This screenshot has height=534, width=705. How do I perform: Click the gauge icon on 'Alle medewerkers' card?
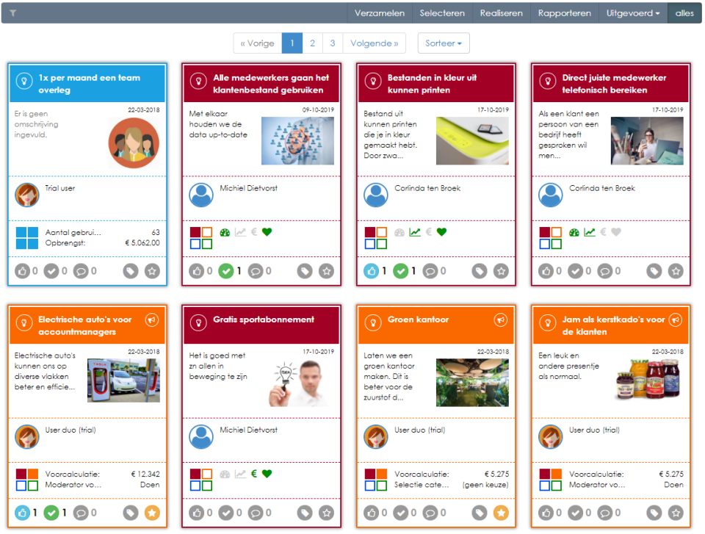(225, 231)
